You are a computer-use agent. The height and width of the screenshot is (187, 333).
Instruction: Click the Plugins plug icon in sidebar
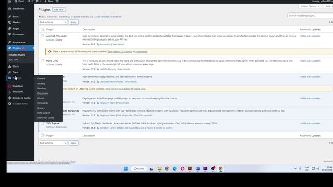(x=9, y=48)
